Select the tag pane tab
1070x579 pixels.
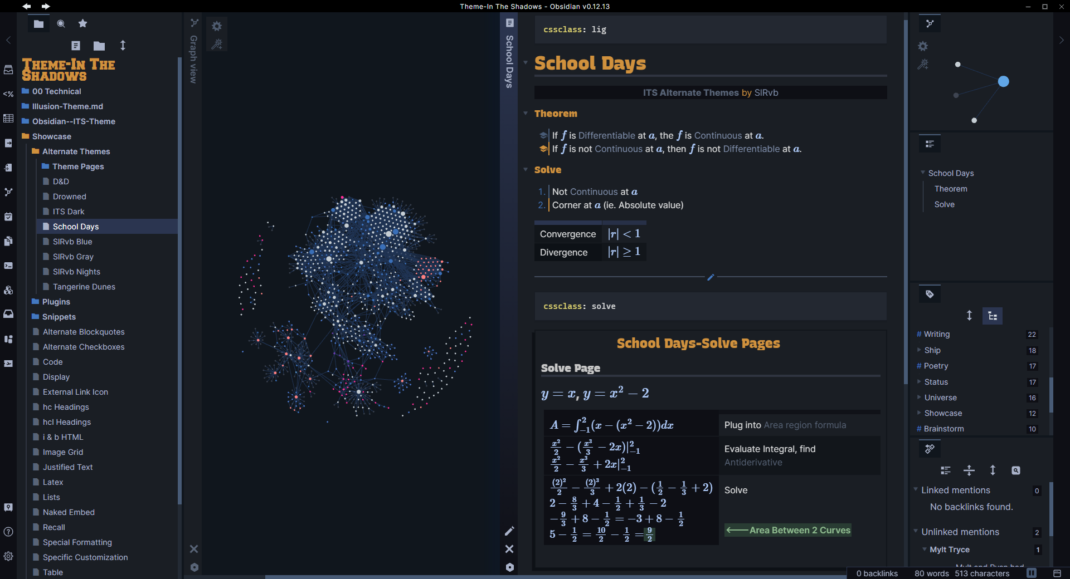coord(930,294)
